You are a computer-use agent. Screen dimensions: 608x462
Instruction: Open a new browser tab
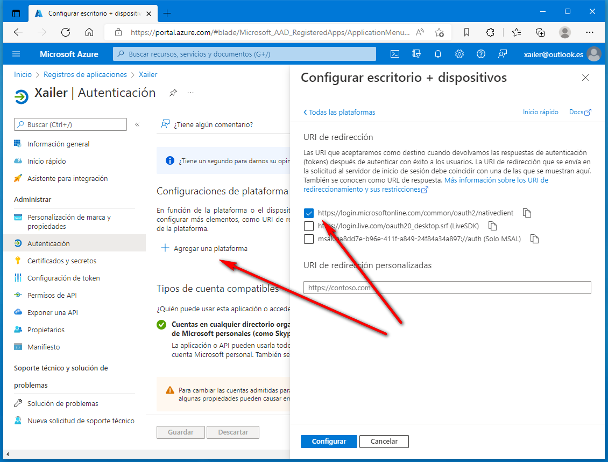[x=167, y=13]
